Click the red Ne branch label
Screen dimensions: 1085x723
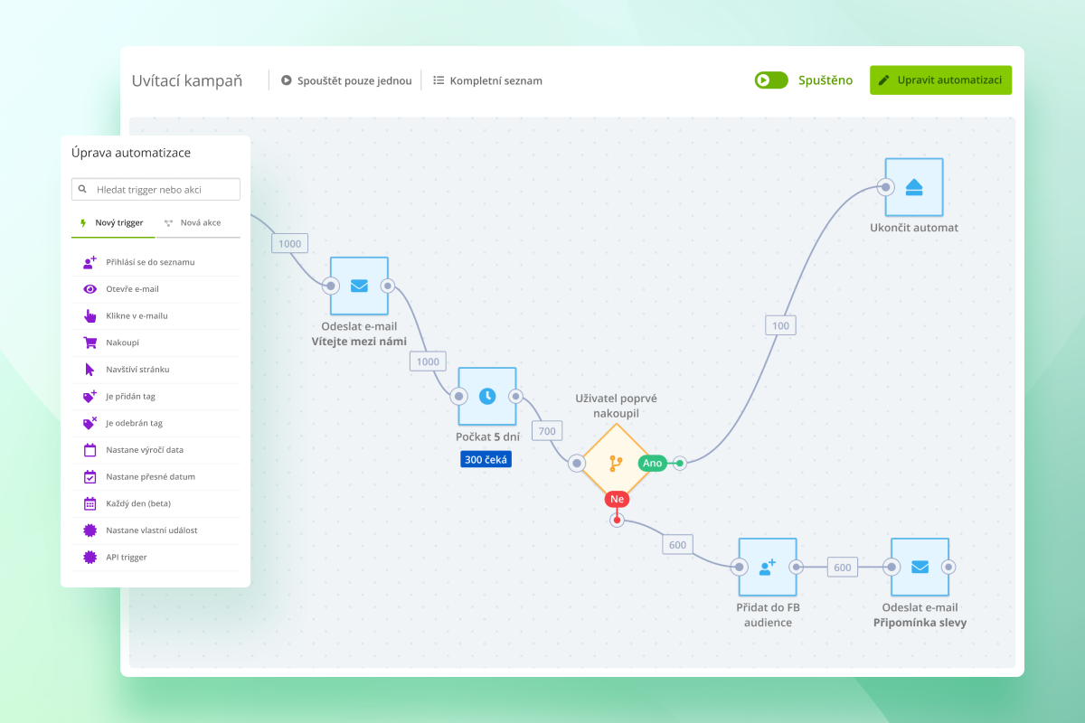tap(618, 499)
